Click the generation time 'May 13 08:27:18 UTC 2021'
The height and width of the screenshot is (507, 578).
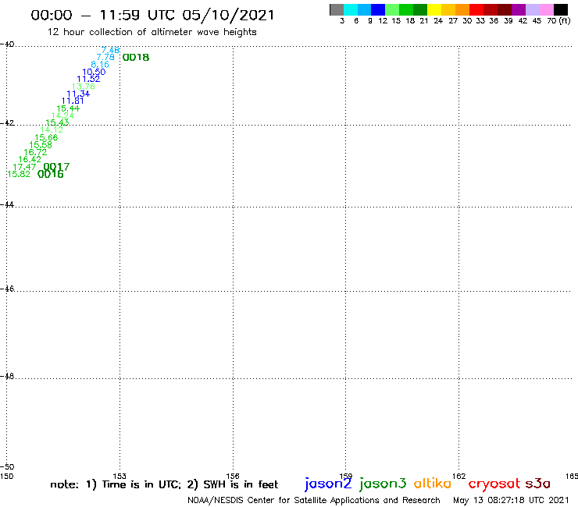[511, 500]
